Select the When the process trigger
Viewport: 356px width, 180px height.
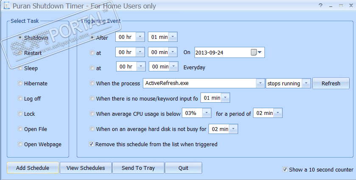pos(92,83)
